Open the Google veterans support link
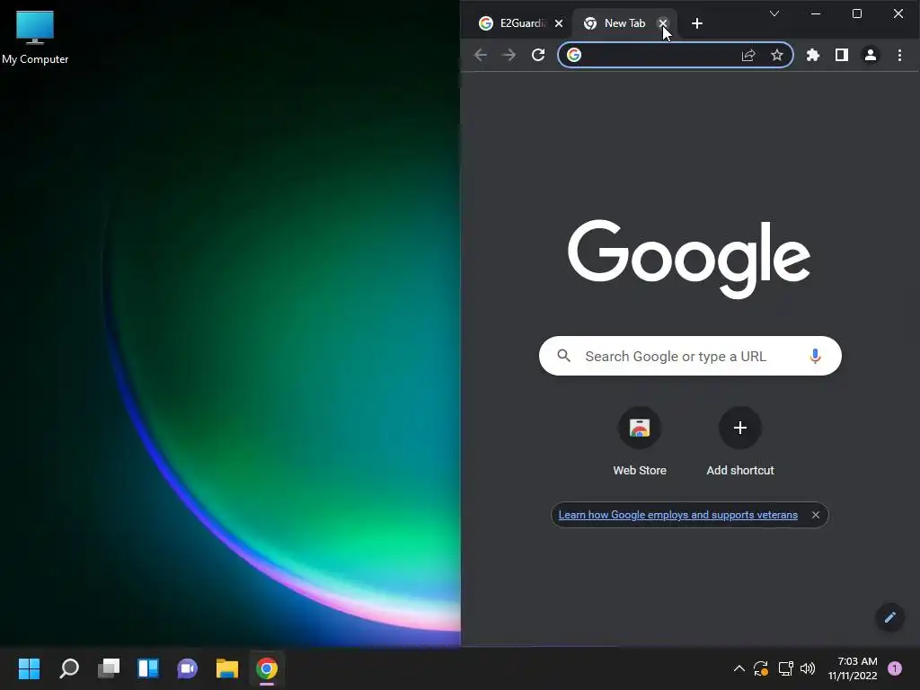 click(x=677, y=515)
